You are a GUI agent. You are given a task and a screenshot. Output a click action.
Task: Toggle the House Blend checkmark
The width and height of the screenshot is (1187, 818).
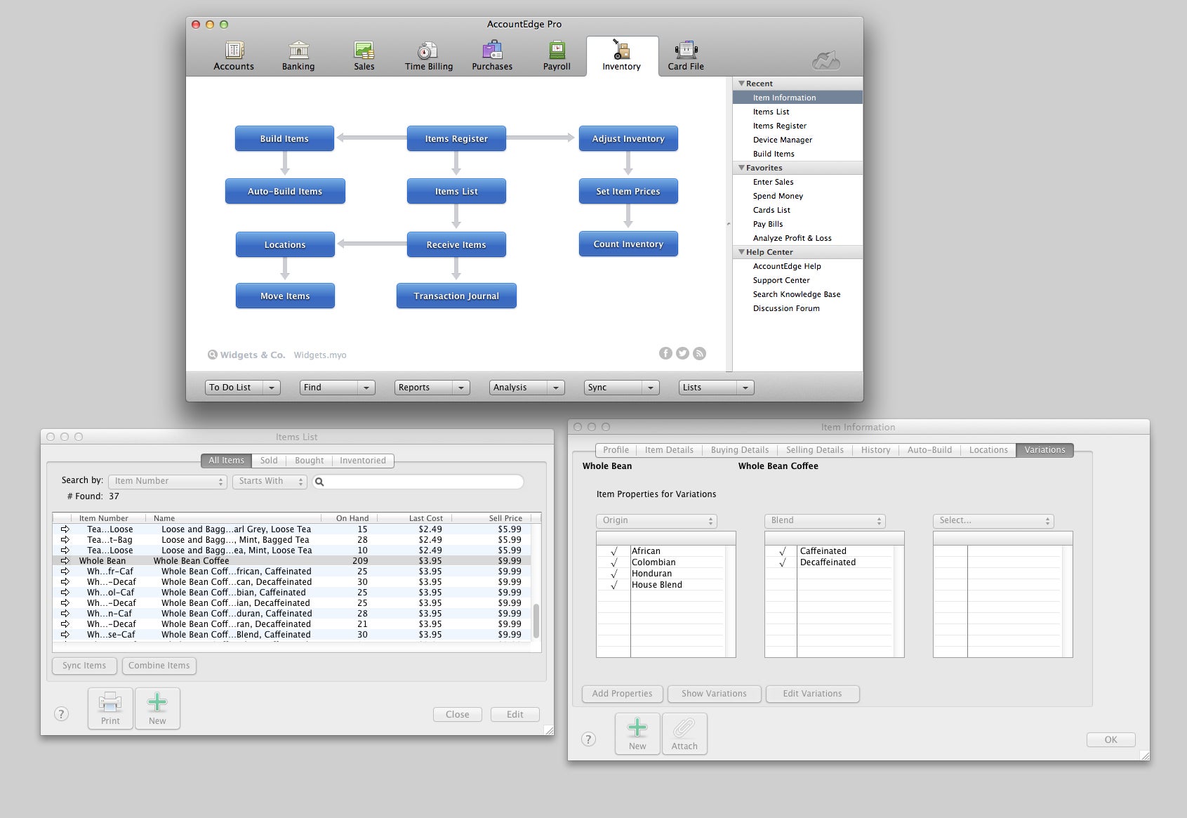(614, 585)
